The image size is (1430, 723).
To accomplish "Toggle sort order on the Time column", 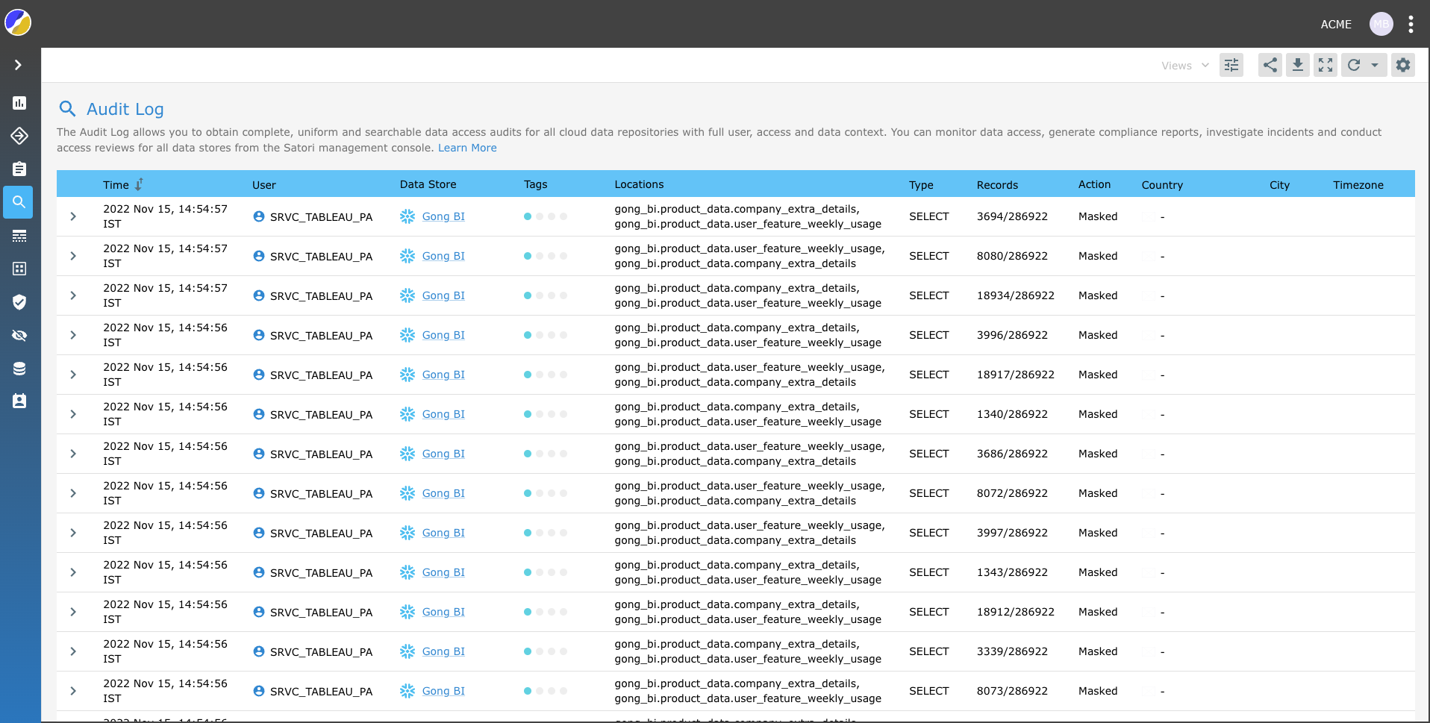I will pos(139,184).
